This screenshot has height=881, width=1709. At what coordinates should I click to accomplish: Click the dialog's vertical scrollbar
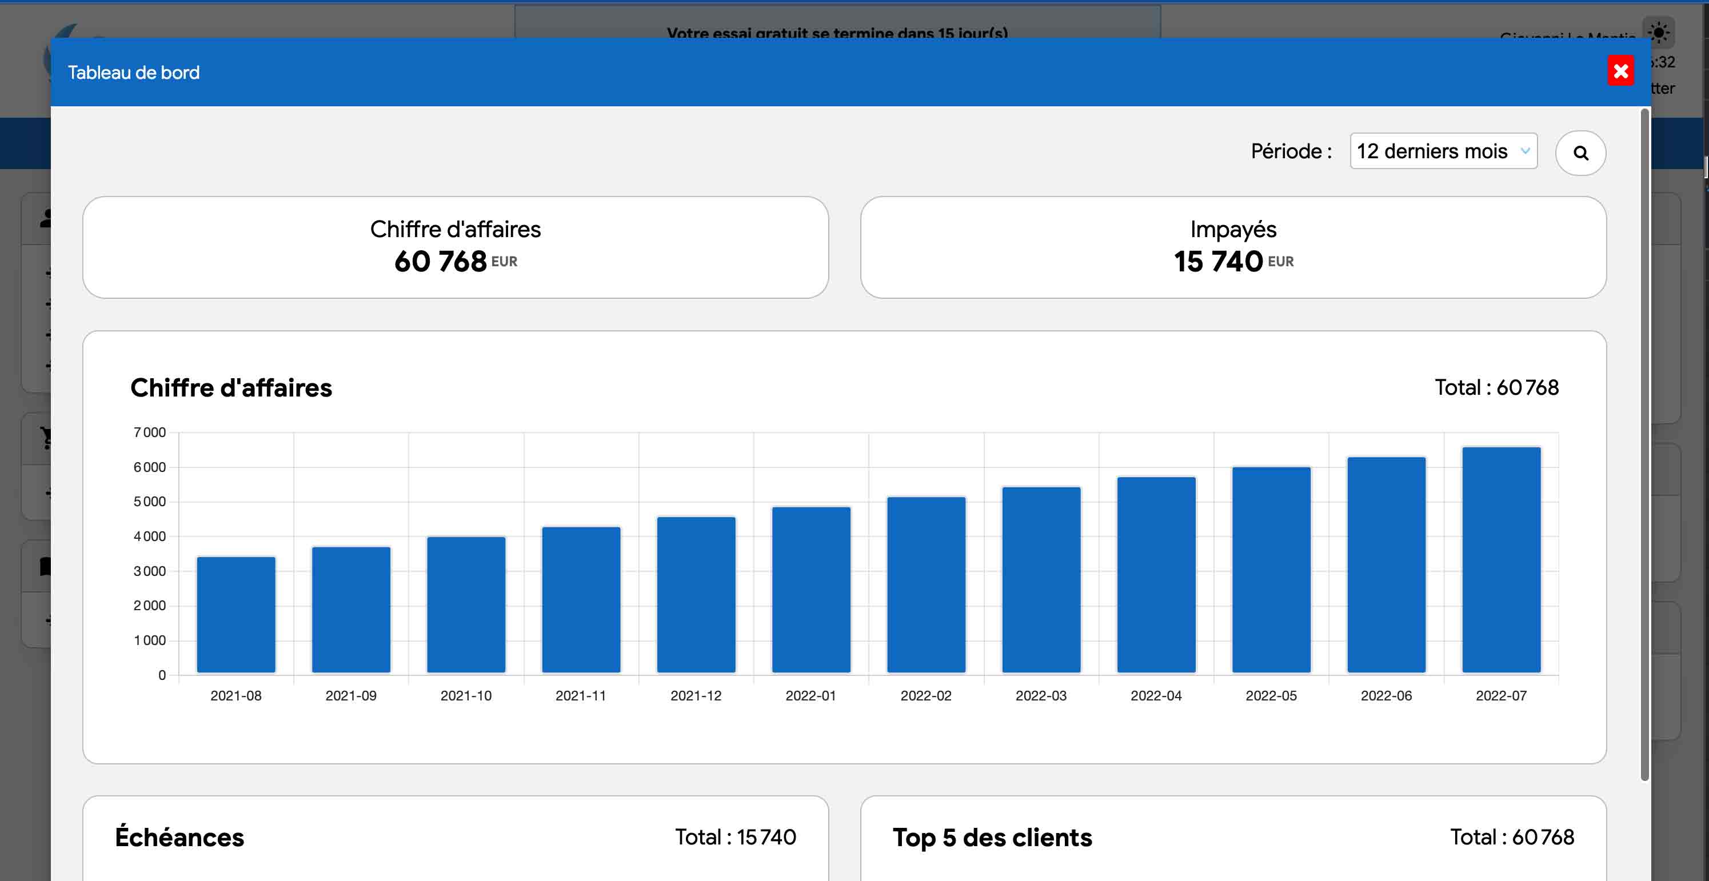[x=1644, y=444]
